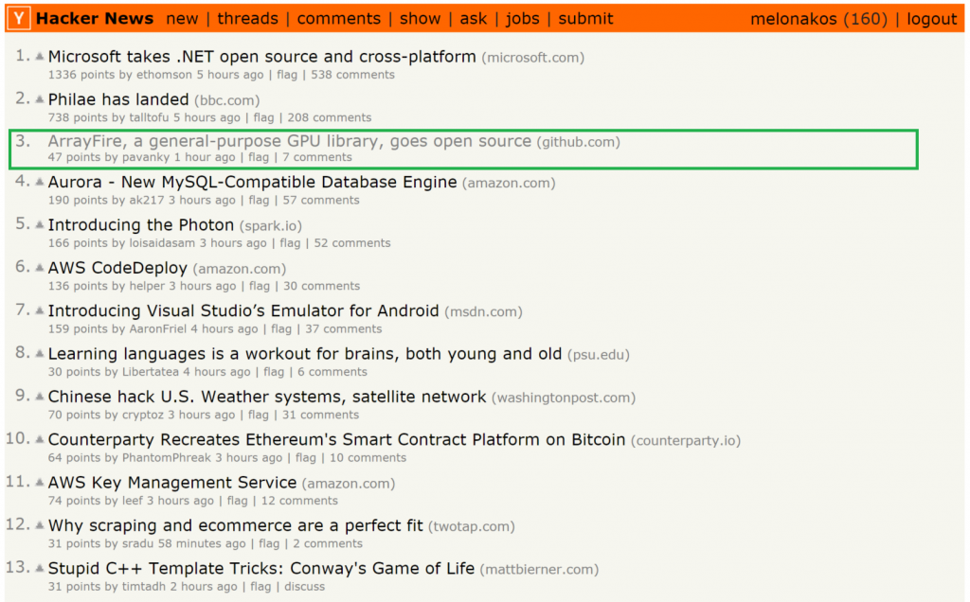Open the Aurora database engine article
This screenshot has height=602, width=970.
point(252,183)
